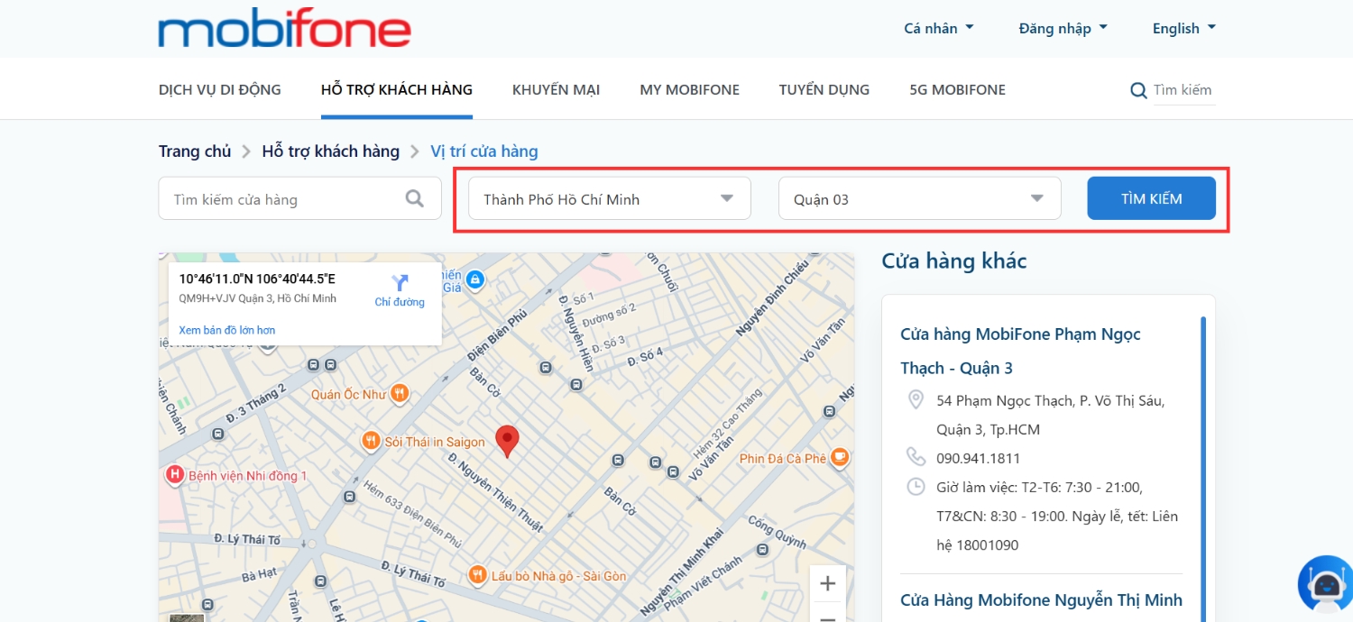This screenshot has height=622, width=1353.
Task: Click the blue TÌM KIẾM button
Action: click(1151, 198)
